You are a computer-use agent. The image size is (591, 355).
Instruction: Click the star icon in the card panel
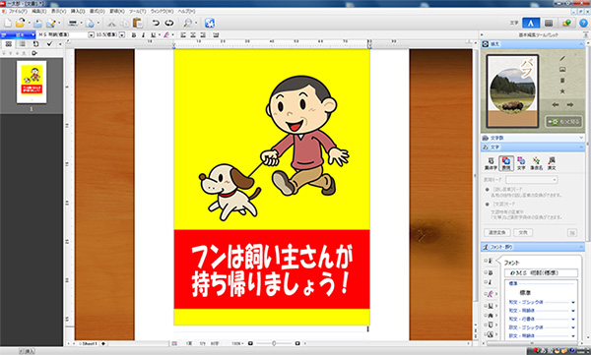[562, 91]
